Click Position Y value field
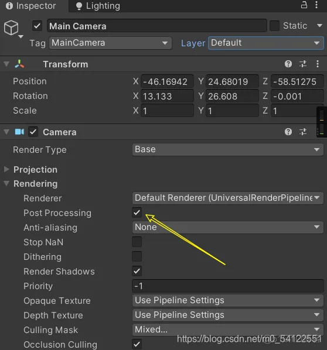327x350 pixels. click(232, 81)
